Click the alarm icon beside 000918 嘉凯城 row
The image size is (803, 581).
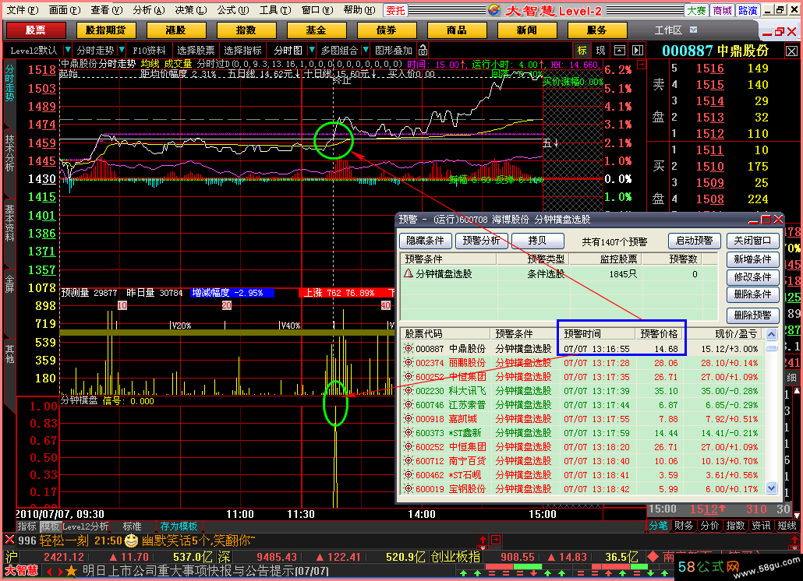[x=409, y=419]
